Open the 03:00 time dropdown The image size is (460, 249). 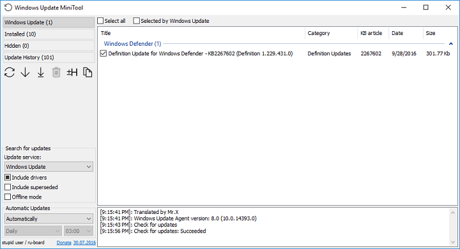tap(79, 231)
